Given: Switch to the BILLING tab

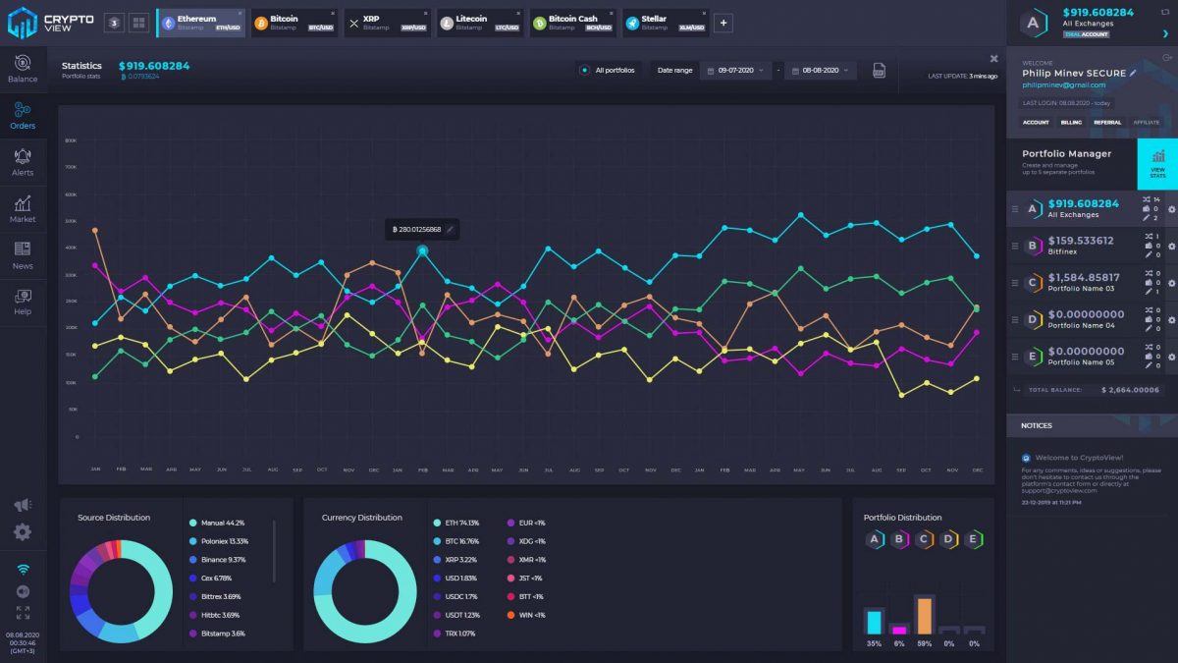Looking at the screenshot, I should pos(1071,122).
